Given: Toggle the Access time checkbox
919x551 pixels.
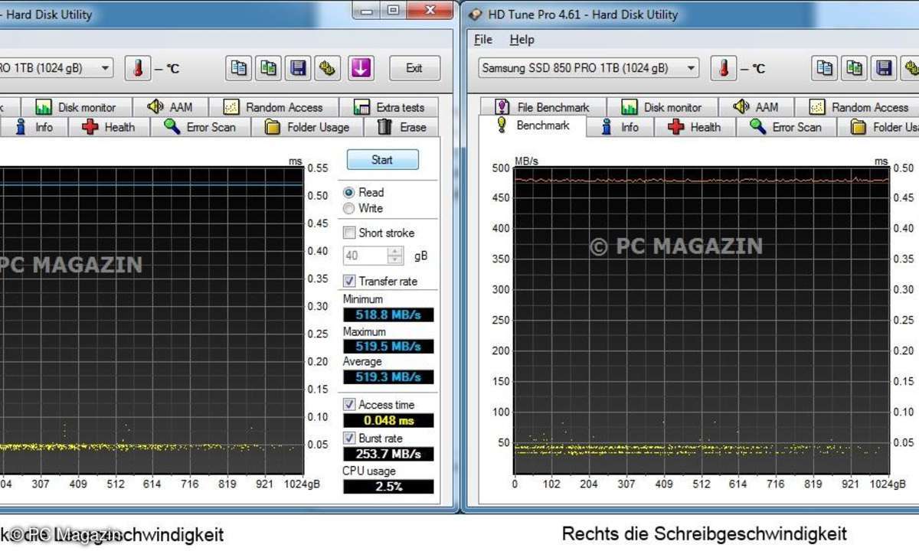Looking at the screenshot, I should (349, 404).
